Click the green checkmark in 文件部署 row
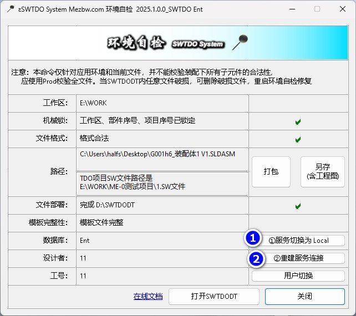 298,206
